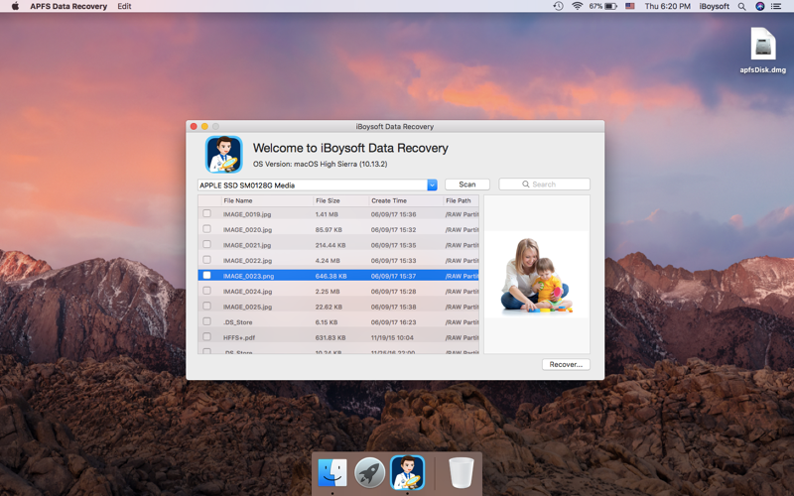The height and width of the screenshot is (496, 794).
Task: Open Finder from the dock
Action: [332, 473]
